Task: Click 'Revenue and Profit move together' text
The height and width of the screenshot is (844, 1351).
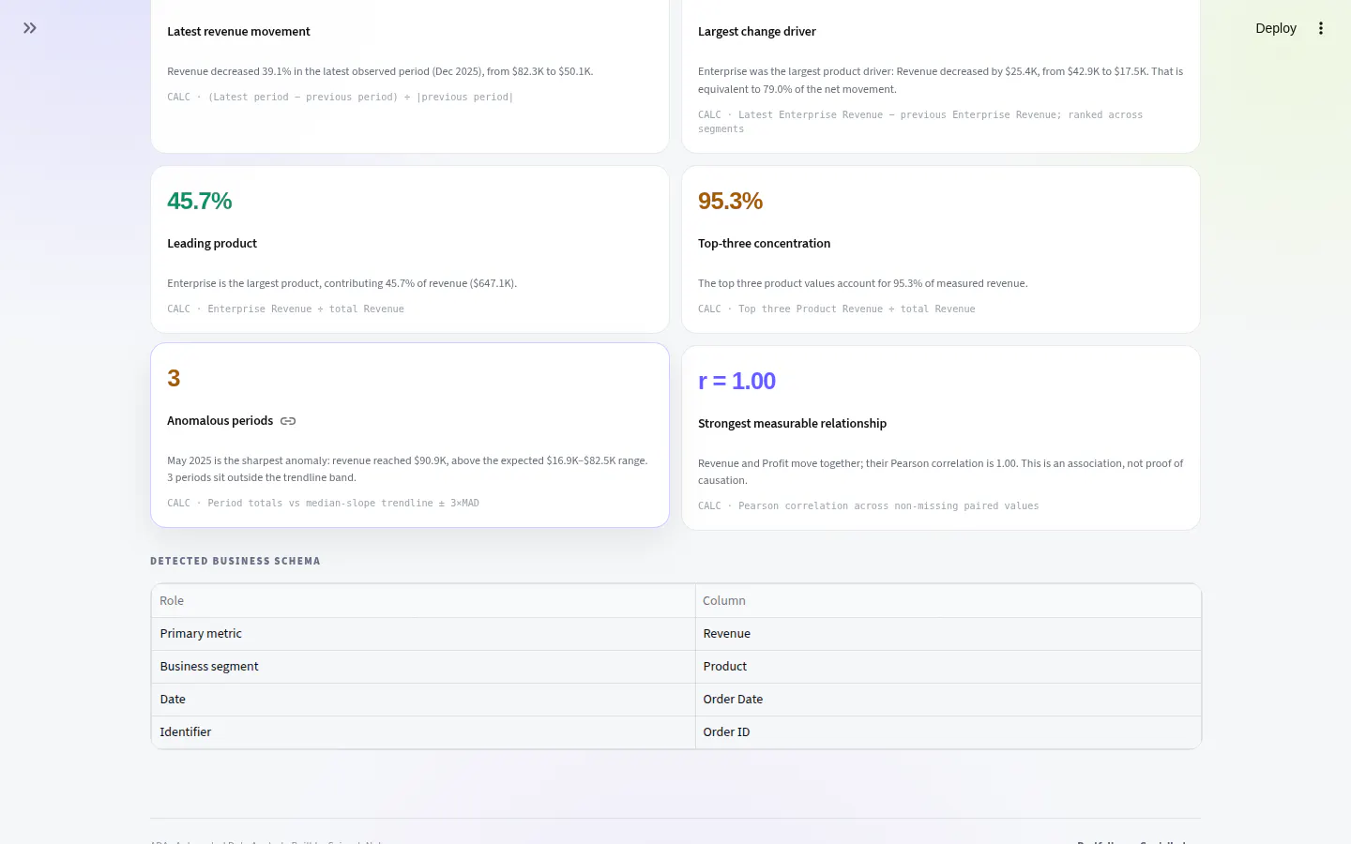Action: click(940, 472)
